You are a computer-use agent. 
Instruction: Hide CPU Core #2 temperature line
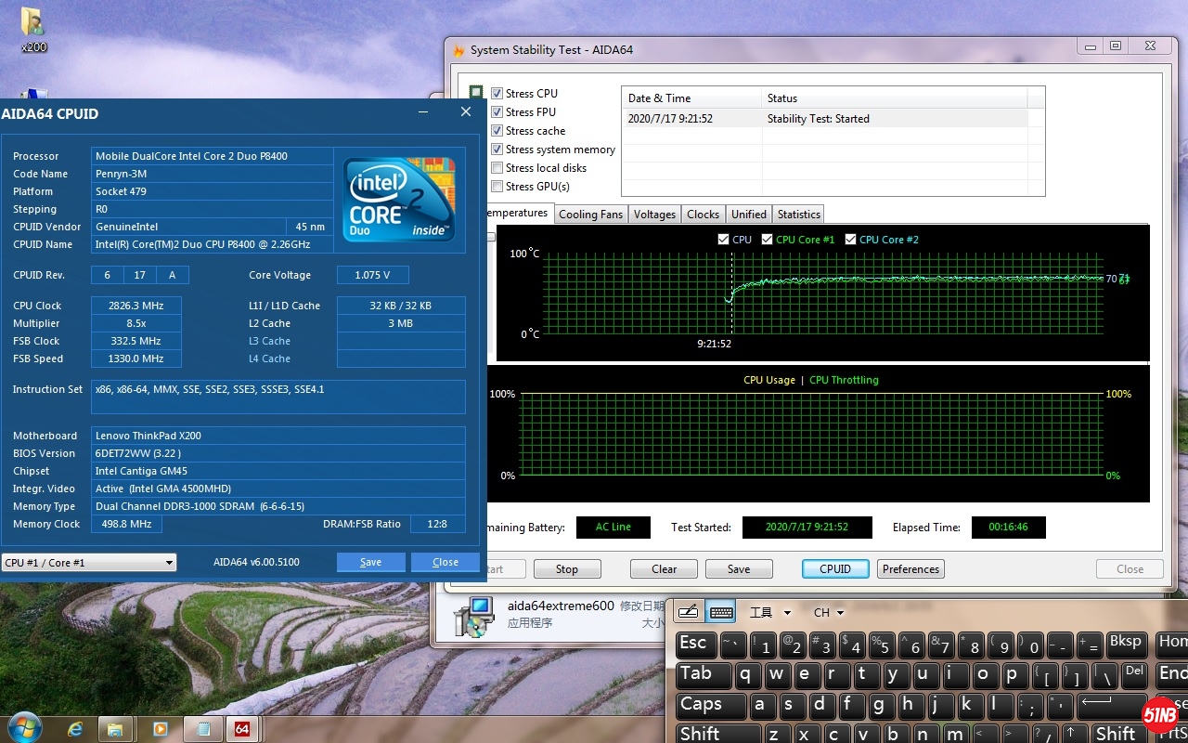click(x=851, y=240)
